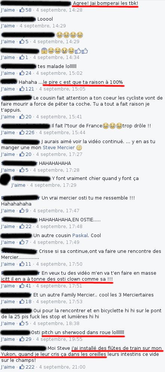The image size is (165, 372).
Task: Click J'aime under '3 Merciertaires' comment
Action: pyautogui.click(x=8, y=301)
